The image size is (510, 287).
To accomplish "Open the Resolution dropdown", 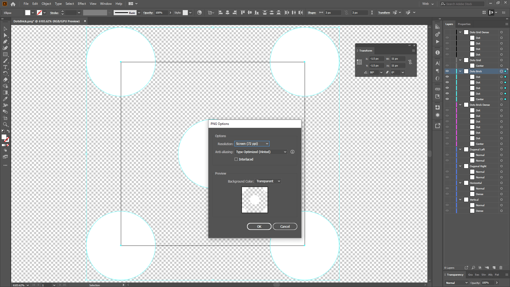I will click(252, 144).
